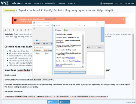136x104 pixels.
Task: Click the Type to search field
Action: pos(43,47)
